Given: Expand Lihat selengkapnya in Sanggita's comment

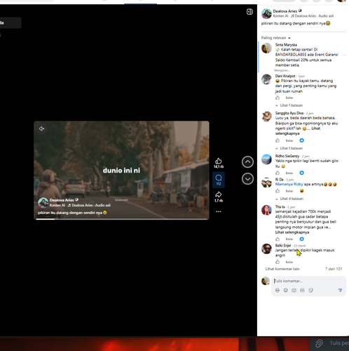Looking at the screenshot, I should (x=298, y=131).
